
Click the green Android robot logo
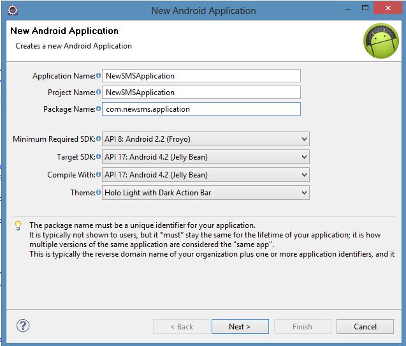[381, 41]
